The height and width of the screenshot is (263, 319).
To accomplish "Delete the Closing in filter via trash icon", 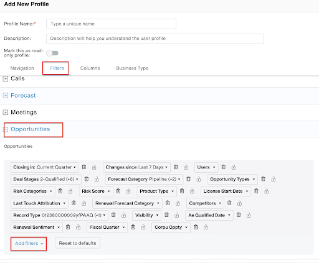I will click(x=84, y=167).
